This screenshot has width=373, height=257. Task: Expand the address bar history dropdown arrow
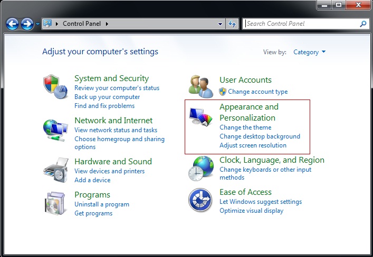point(221,24)
